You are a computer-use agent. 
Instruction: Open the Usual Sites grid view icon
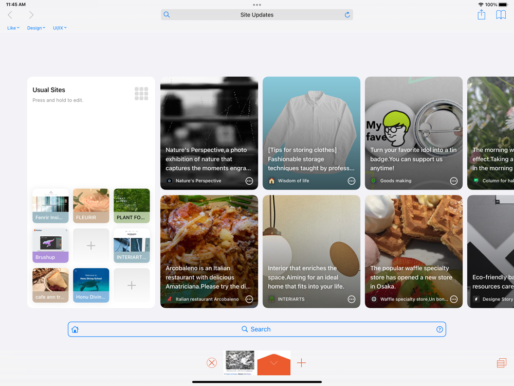click(x=141, y=94)
